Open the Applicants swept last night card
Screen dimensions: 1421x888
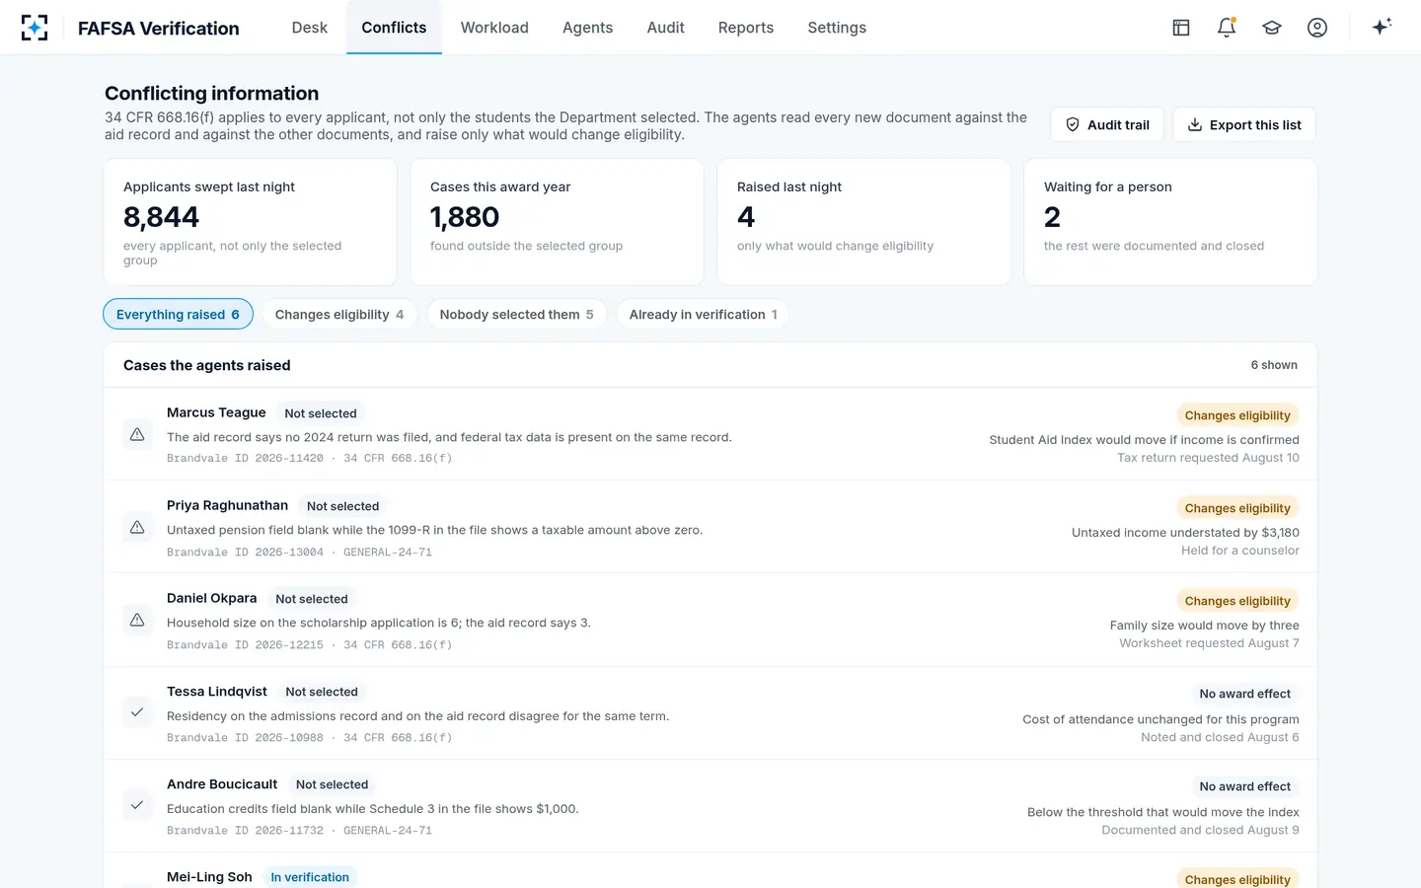click(x=251, y=222)
